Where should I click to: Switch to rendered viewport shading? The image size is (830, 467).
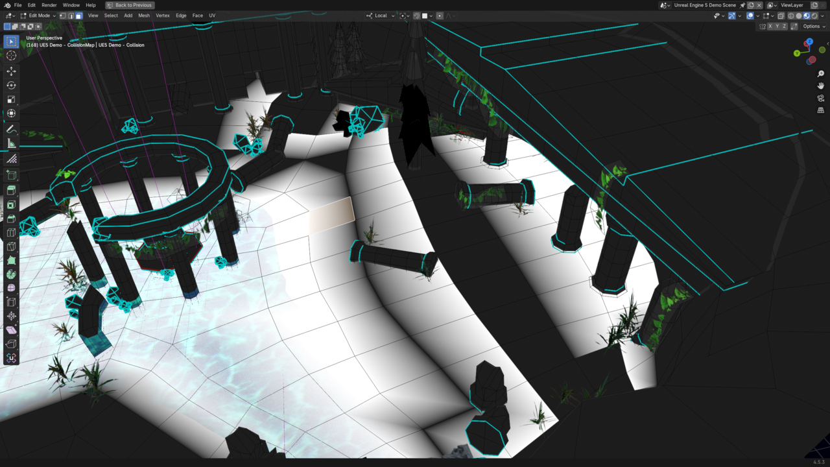[x=814, y=16]
